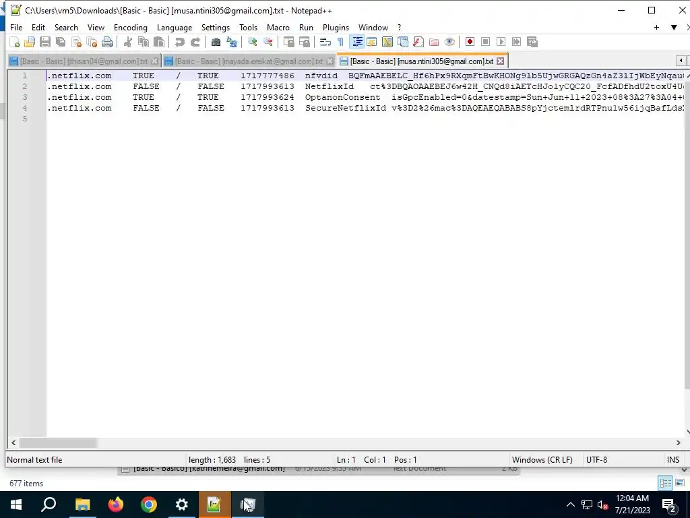Open the Document Map toolbar icon

[x=387, y=42]
